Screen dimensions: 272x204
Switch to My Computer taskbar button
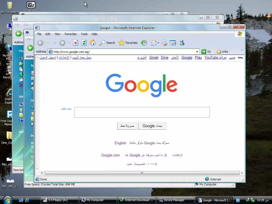click(x=98, y=200)
